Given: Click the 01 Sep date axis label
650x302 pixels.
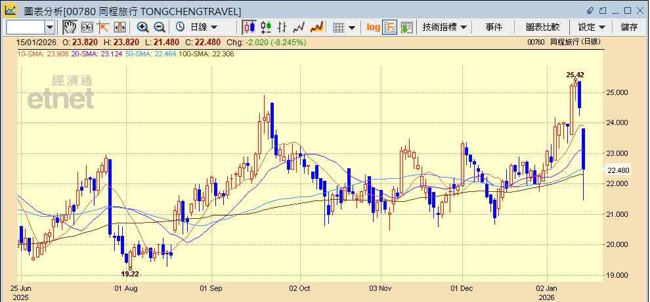Looking at the screenshot, I should 211,288.
